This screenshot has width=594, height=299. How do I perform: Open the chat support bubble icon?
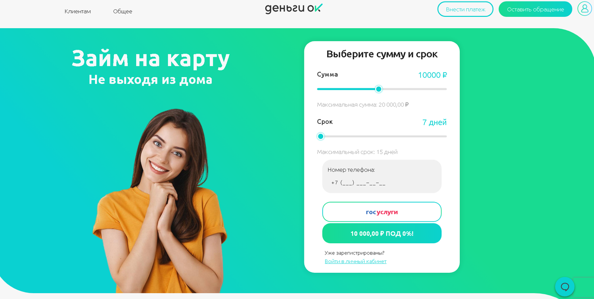pos(565,287)
